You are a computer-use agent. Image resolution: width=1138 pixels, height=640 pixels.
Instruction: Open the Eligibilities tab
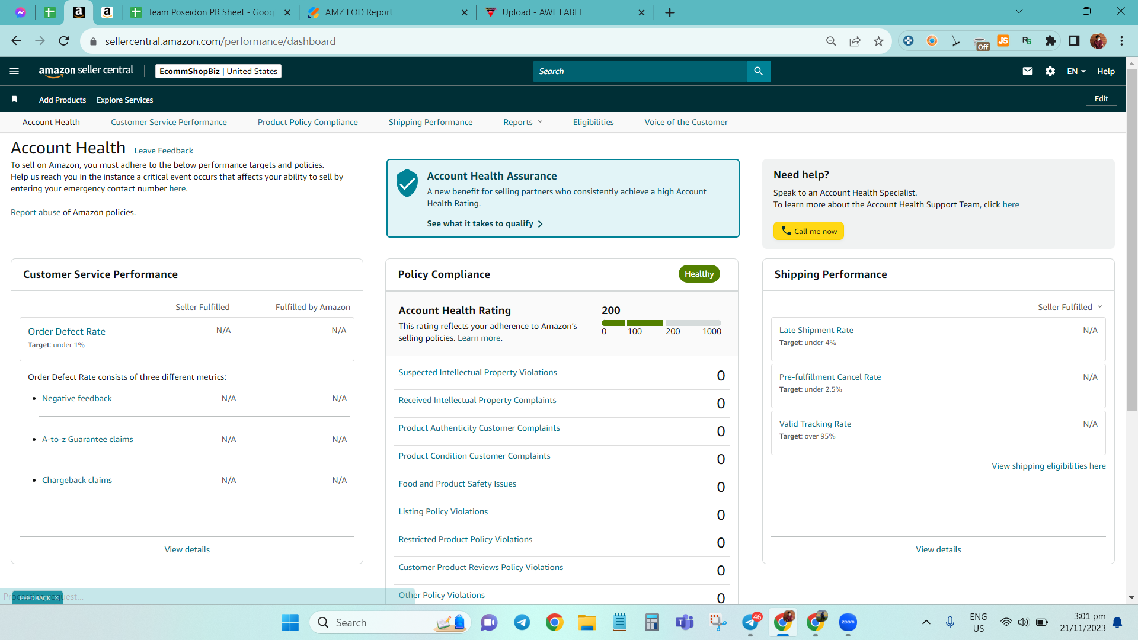click(593, 122)
